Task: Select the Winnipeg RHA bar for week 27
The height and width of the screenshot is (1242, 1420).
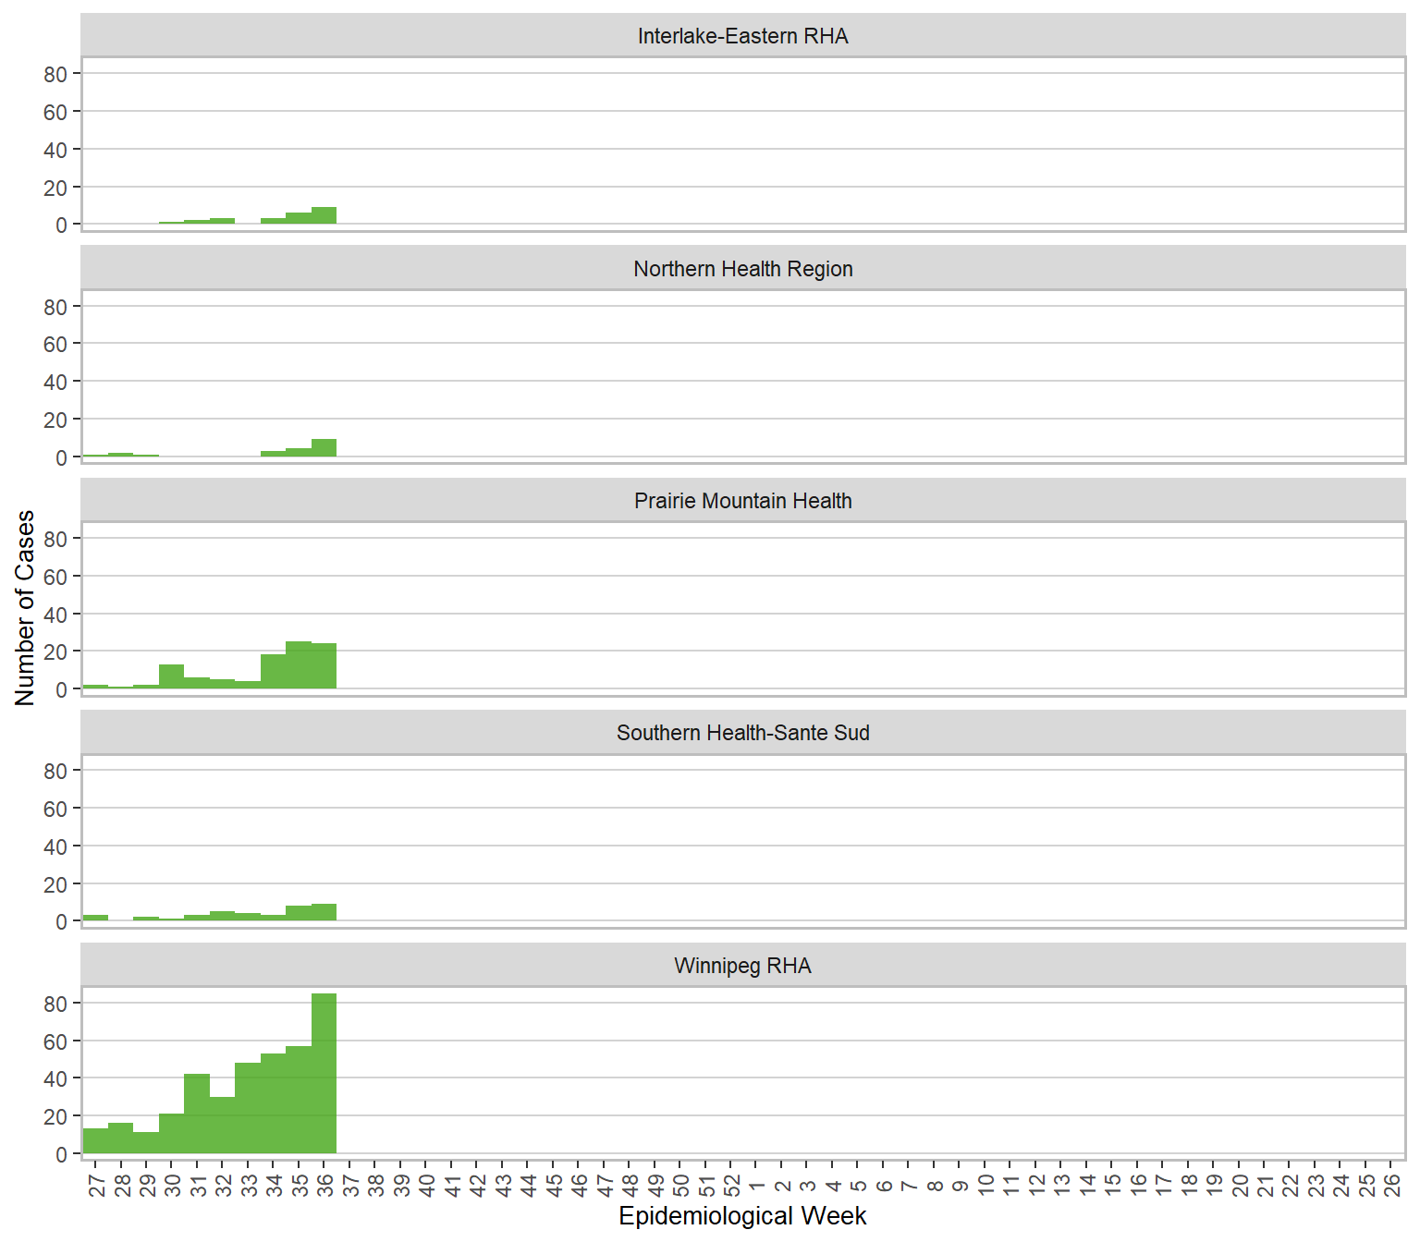Action: click(x=95, y=1141)
